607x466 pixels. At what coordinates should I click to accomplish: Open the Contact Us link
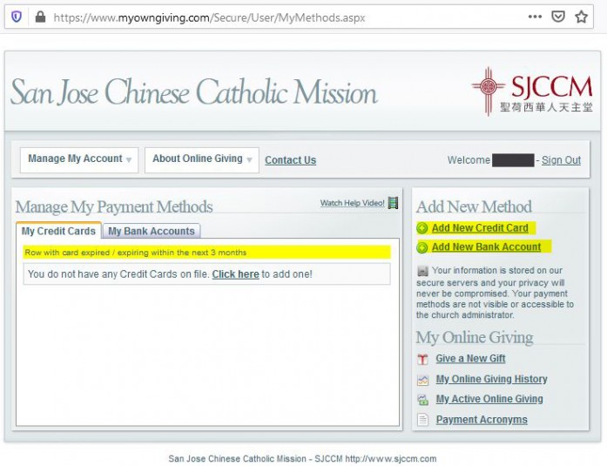[290, 160]
